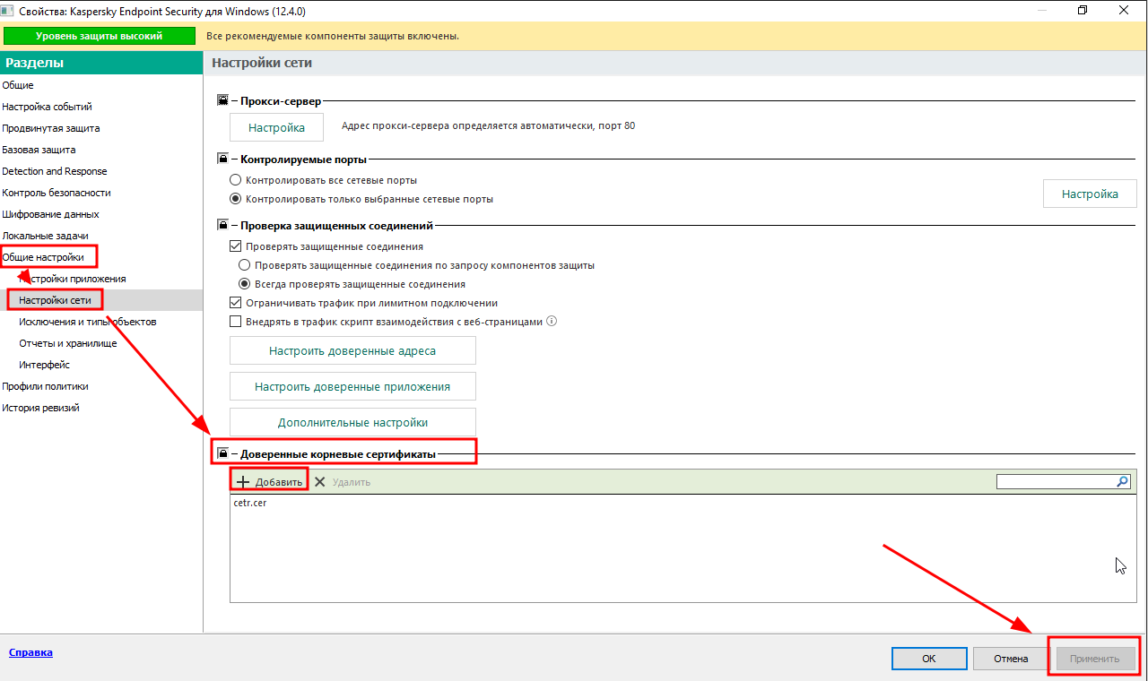Open Настройка событий section

coord(47,107)
